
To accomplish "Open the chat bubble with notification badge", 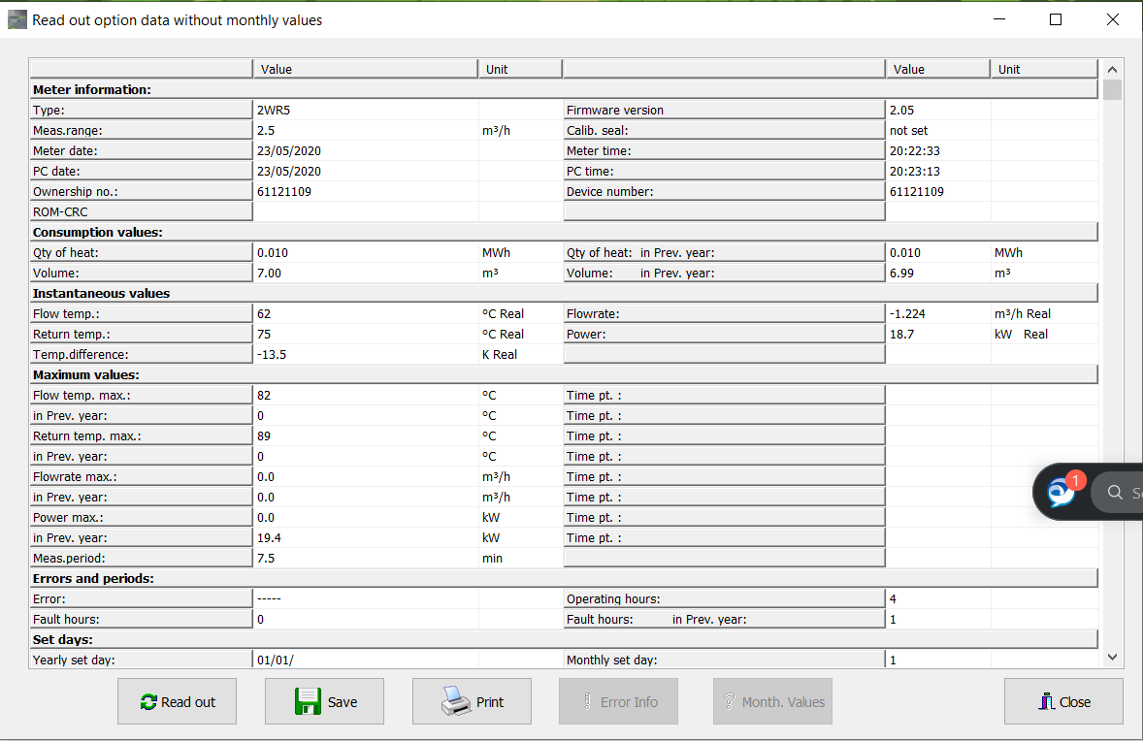I will pos(1061,492).
